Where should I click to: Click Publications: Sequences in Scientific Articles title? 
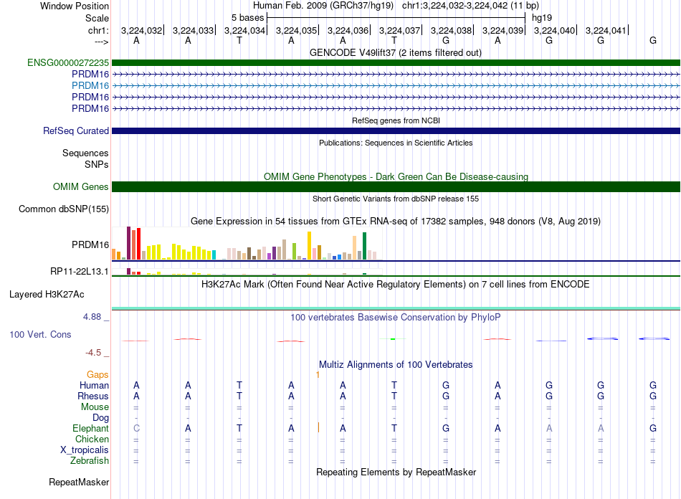[396, 143]
